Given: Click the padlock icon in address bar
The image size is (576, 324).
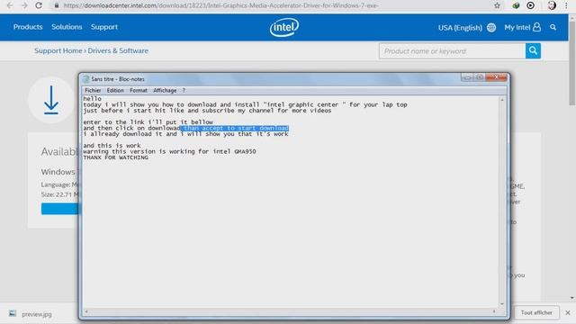Looking at the screenshot, I should (x=57, y=5).
